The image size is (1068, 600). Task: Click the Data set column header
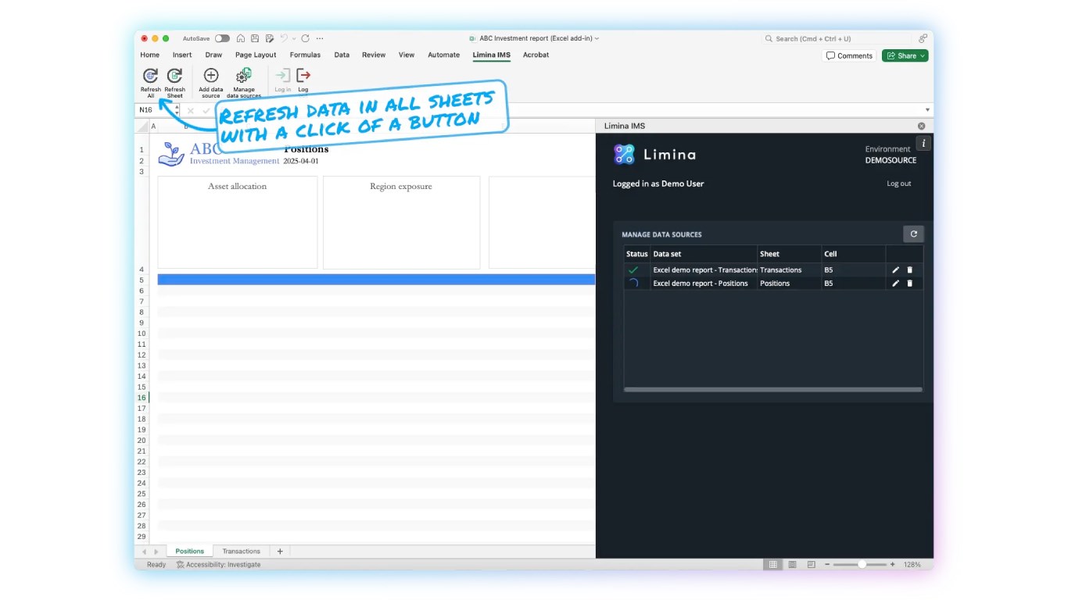pos(704,254)
